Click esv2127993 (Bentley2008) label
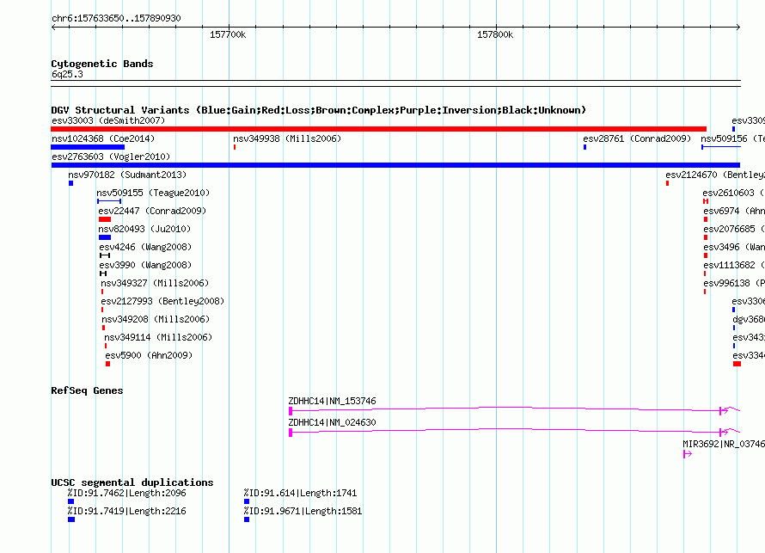This screenshot has height=553, width=765. [x=162, y=301]
